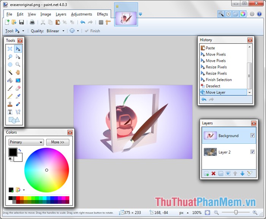The image size is (266, 219).
Task: Click the zoom slider handle
Action: 236,212
